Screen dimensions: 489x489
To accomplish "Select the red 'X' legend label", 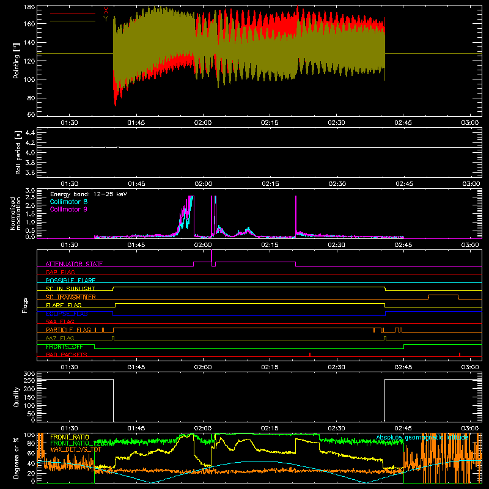I will point(106,11).
